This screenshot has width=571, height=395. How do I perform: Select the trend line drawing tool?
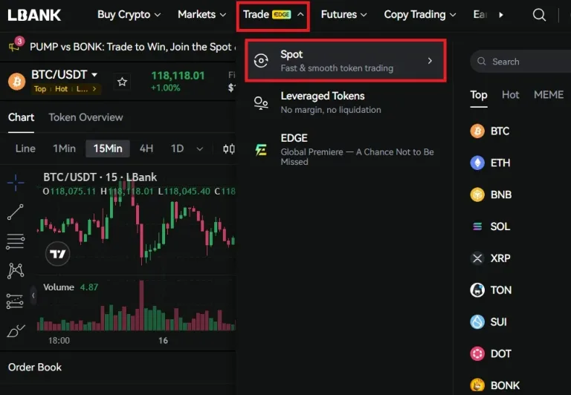coord(16,212)
